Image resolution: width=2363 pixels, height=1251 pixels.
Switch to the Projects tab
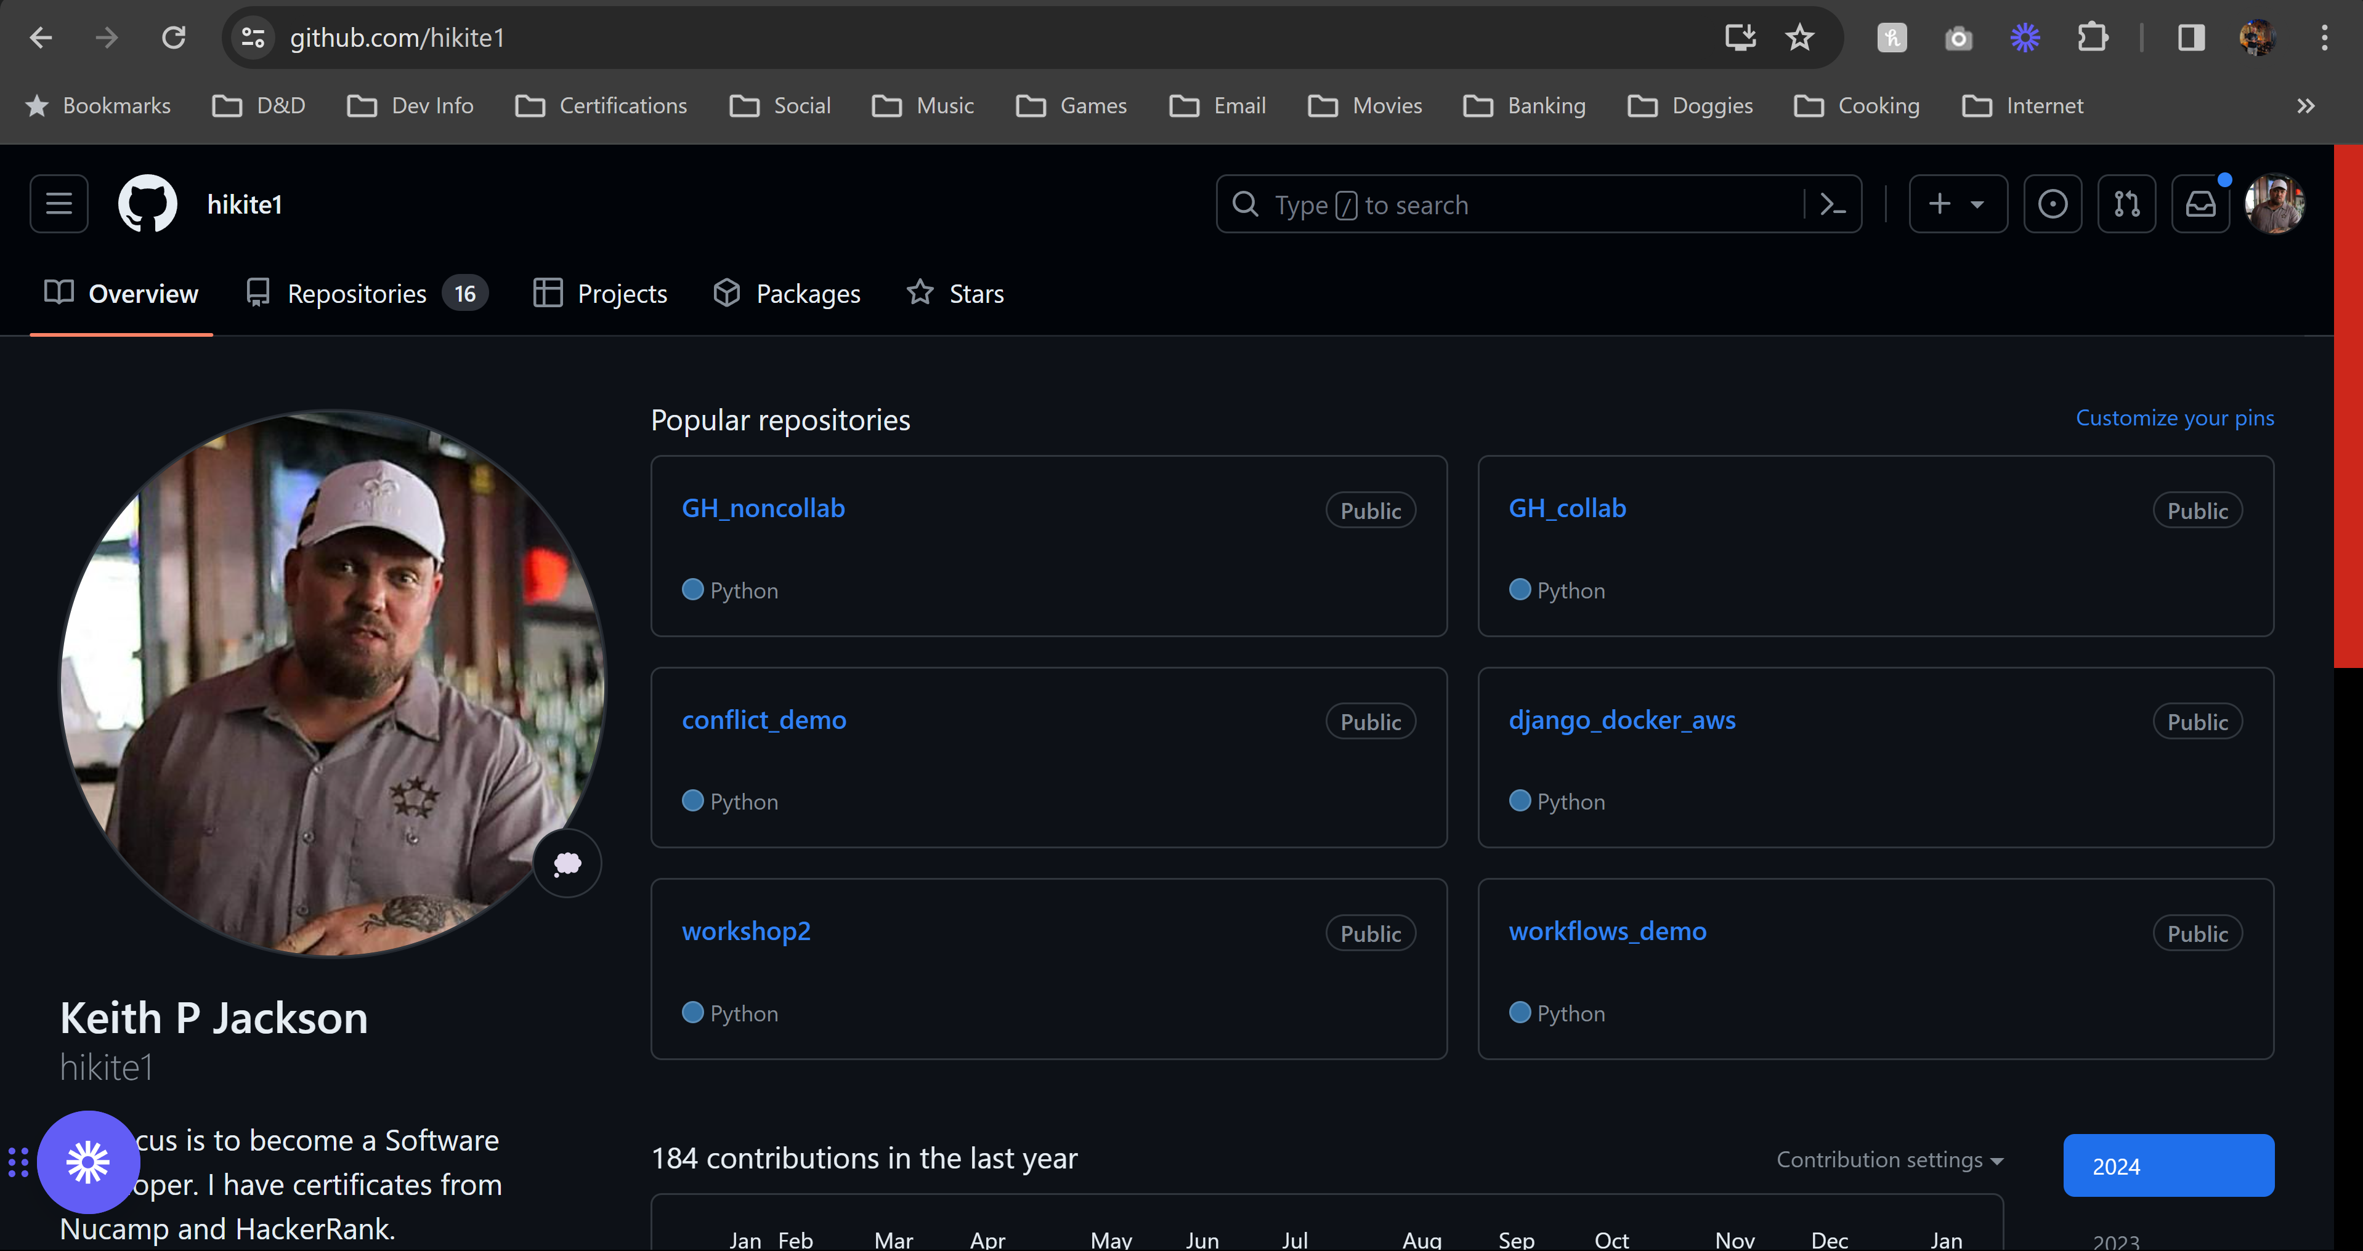click(x=600, y=293)
